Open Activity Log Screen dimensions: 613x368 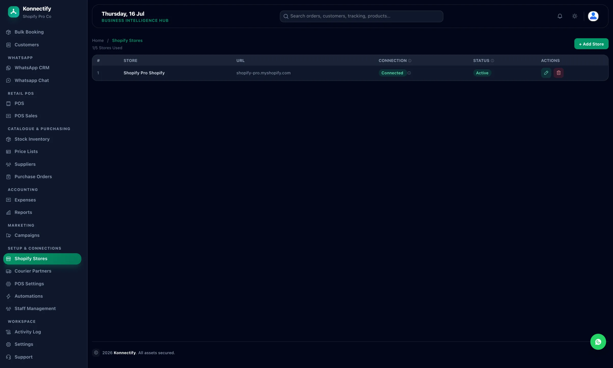(42, 332)
